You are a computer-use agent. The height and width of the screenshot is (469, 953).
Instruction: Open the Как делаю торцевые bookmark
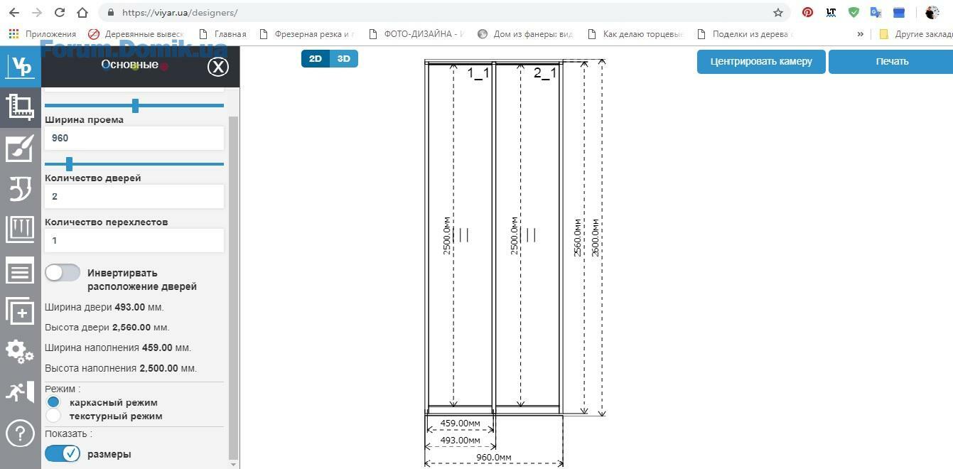(635, 34)
